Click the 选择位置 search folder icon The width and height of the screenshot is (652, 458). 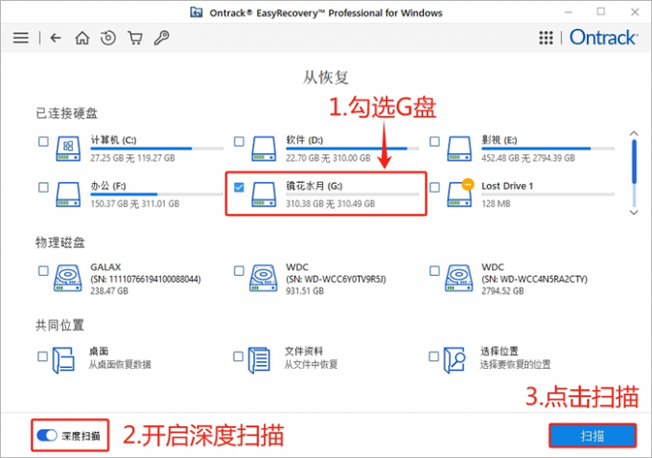tap(454, 360)
